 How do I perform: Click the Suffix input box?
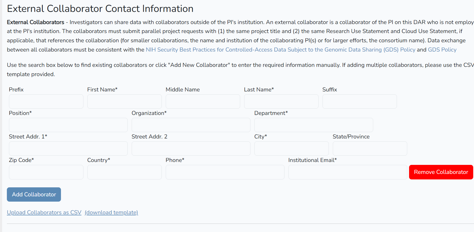[359, 101]
